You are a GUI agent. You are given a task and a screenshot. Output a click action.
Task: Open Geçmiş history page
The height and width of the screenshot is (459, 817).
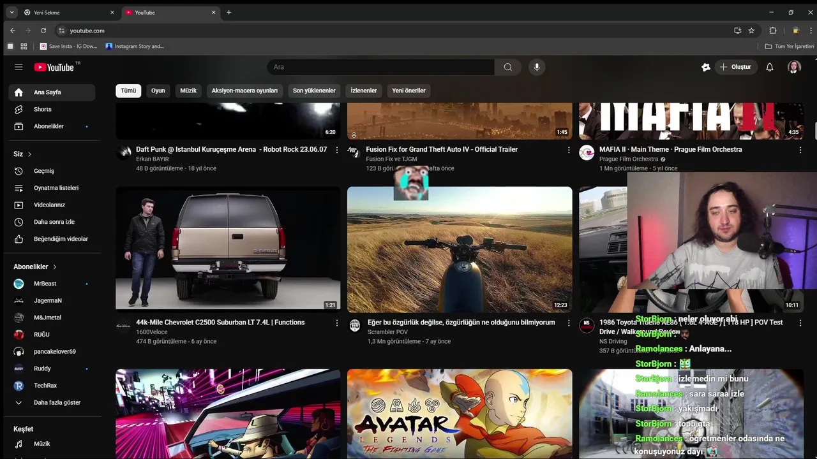point(52,171)
